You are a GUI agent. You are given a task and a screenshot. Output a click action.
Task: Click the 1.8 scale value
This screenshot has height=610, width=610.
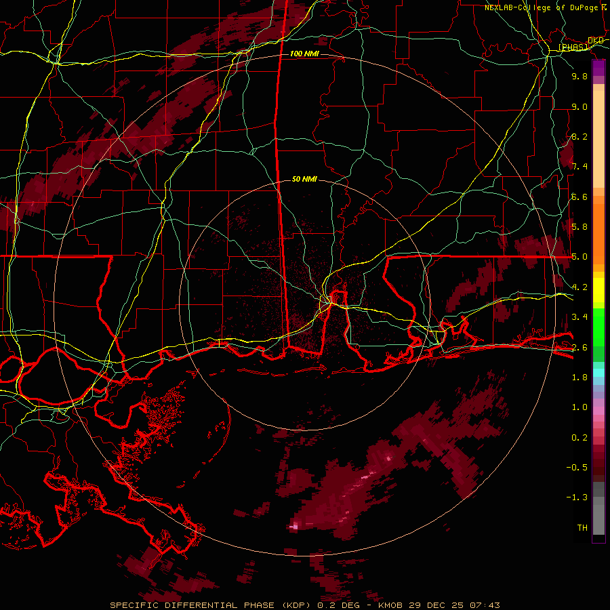pyautogui.click(x=579, y=378)
